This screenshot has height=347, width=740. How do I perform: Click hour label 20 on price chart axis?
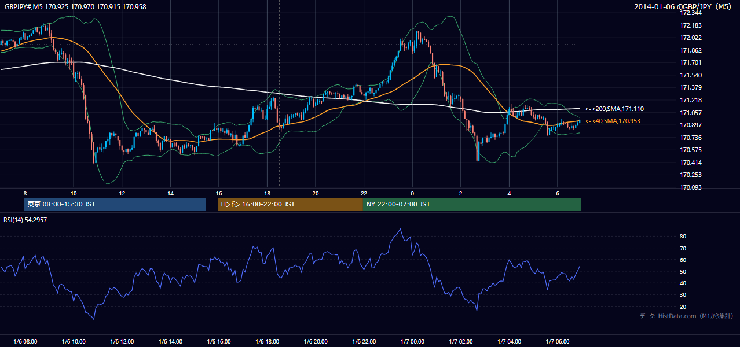pyautogui.click(x=315, y=193)
